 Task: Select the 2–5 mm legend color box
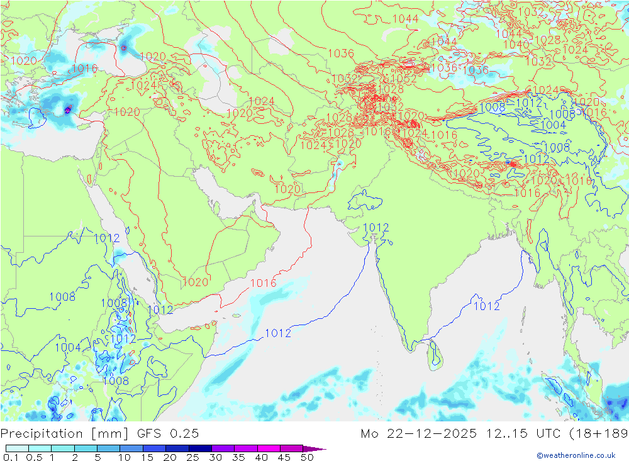point(86,448)
